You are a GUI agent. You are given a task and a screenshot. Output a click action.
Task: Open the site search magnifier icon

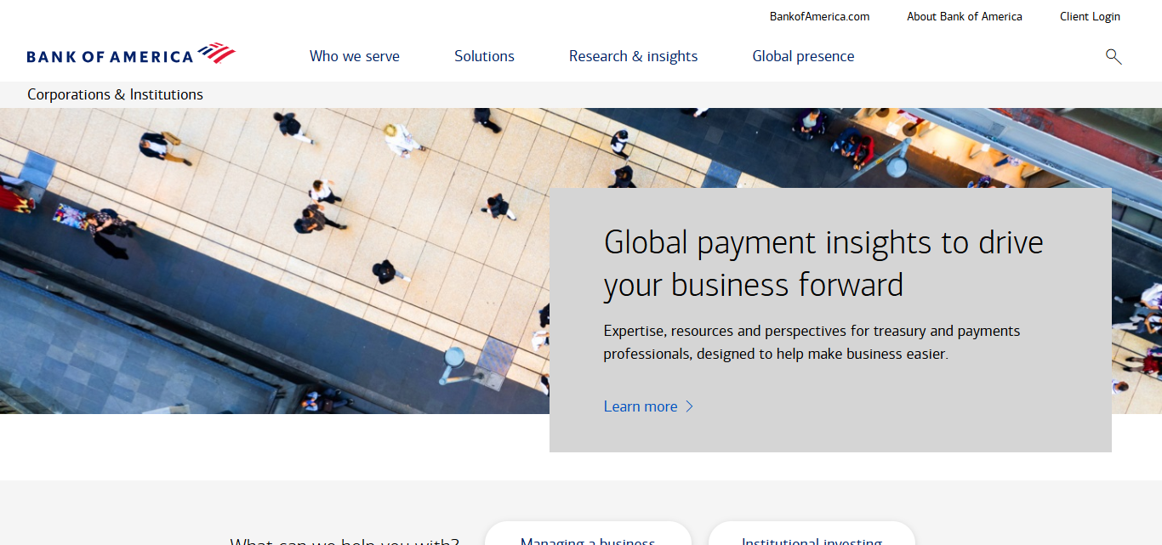1114,57
